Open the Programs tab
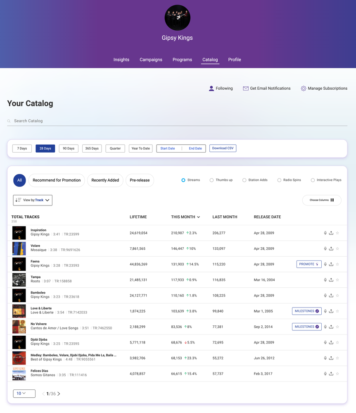 tap(183, 60)
